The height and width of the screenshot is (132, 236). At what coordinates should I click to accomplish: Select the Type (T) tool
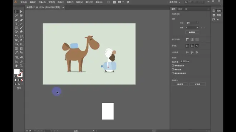16,24
